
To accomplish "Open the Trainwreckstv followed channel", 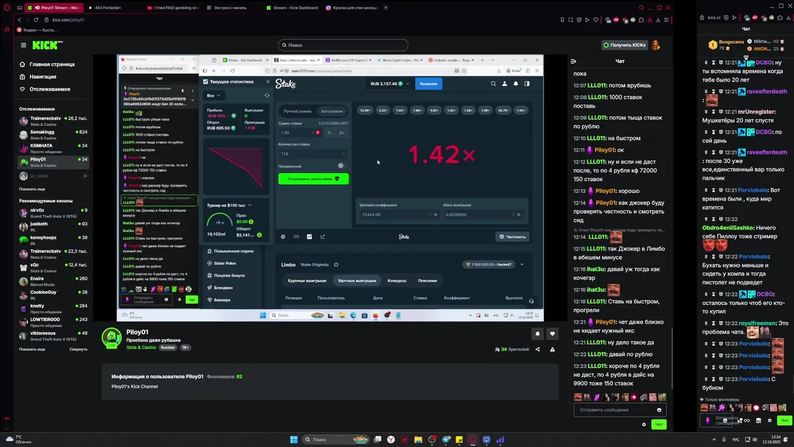I will [54, 120].
